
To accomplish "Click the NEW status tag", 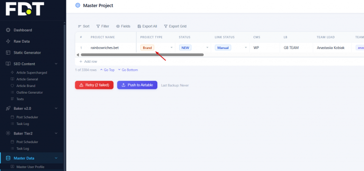I will (185, 47).
